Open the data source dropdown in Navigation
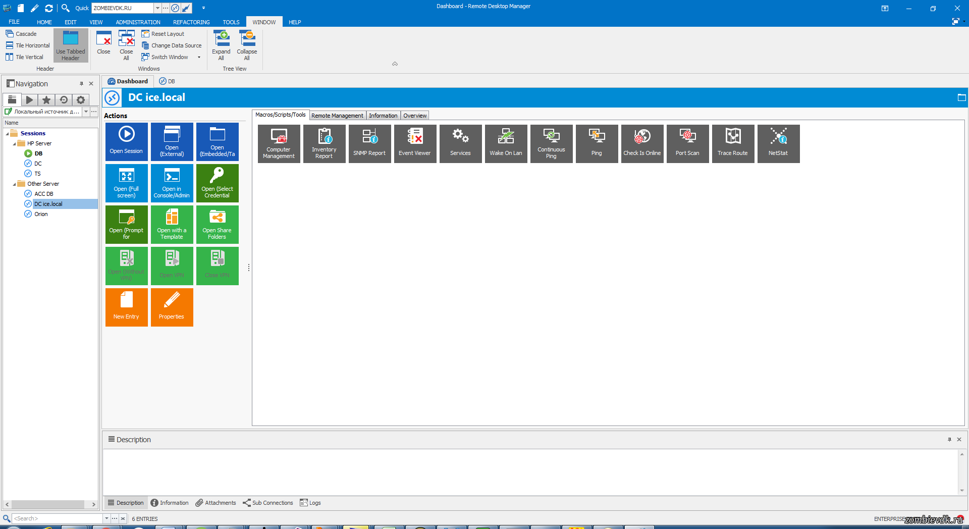 click(86, 112)
